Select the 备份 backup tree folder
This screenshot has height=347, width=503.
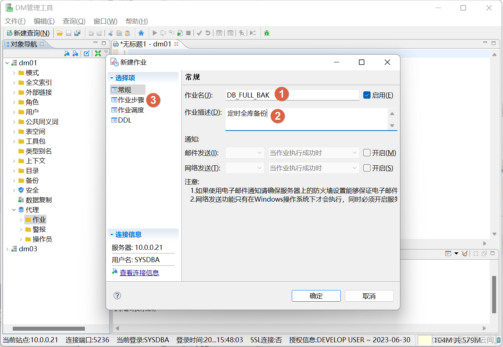(x=29, y=180)
